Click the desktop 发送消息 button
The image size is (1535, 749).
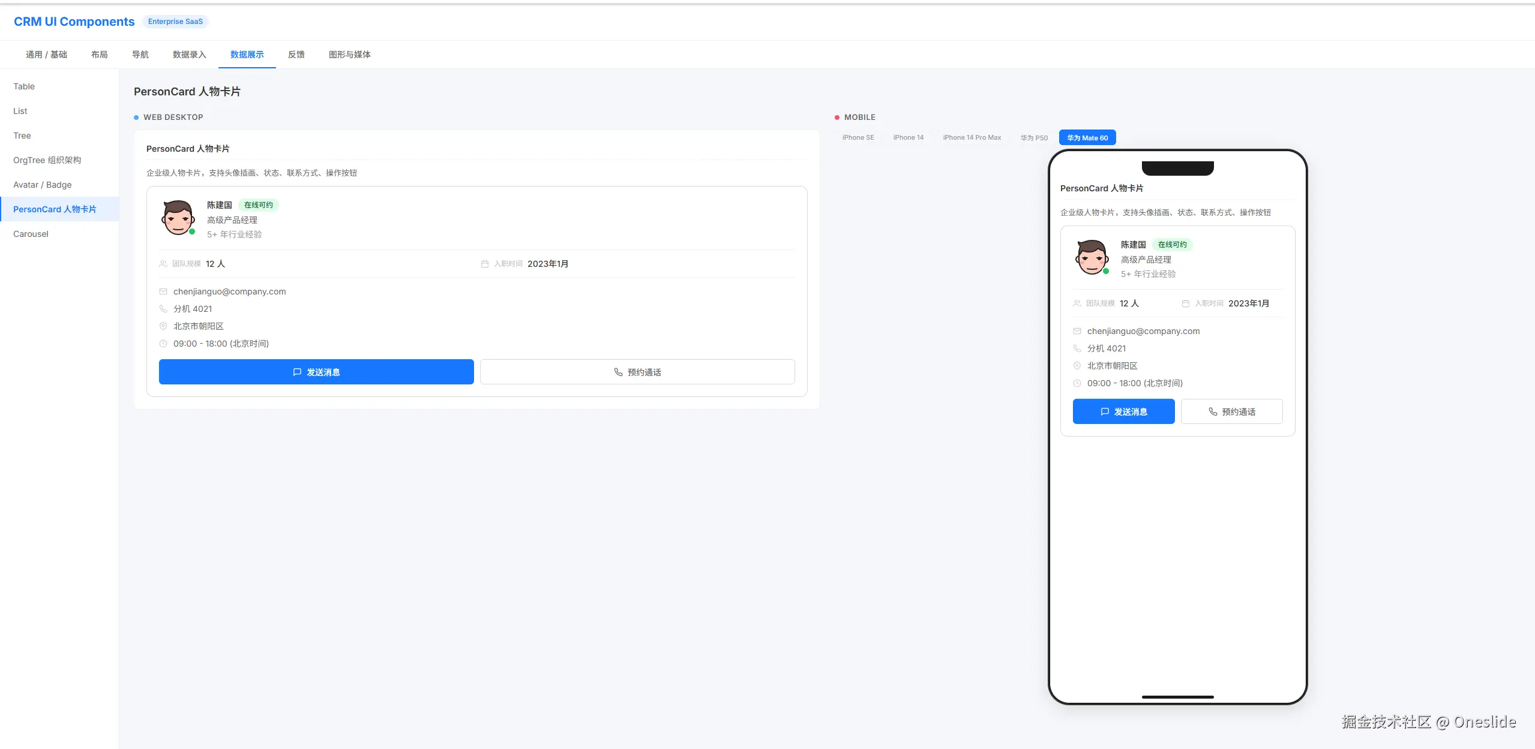(316, 372)
